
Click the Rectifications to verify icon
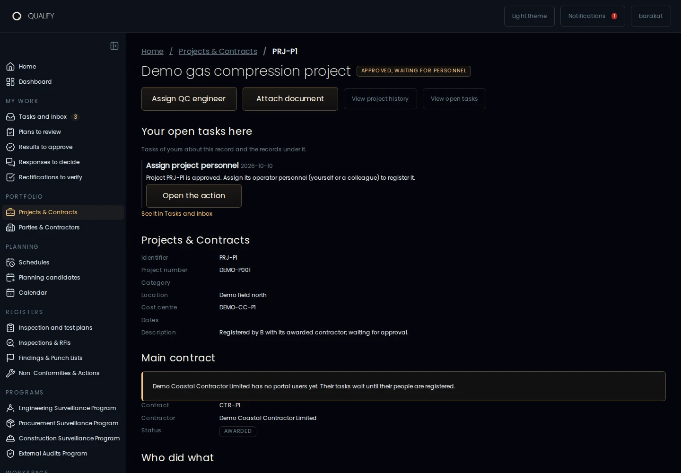point(10,177)
